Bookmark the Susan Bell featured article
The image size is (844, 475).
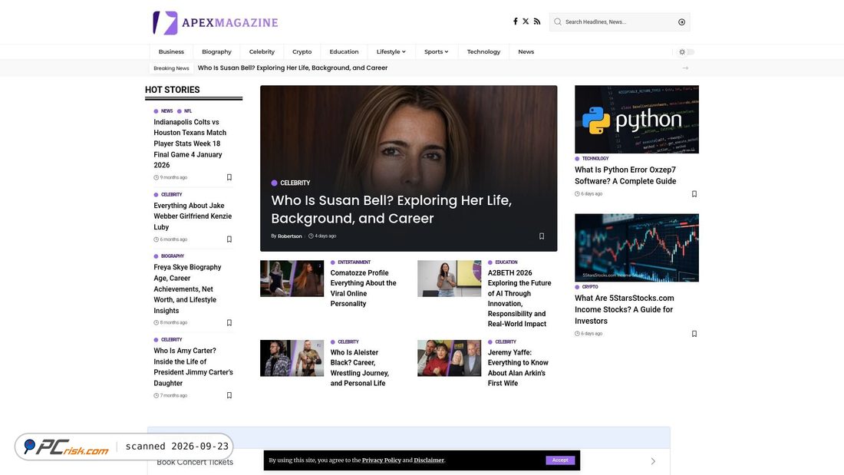tap(542, 236)
